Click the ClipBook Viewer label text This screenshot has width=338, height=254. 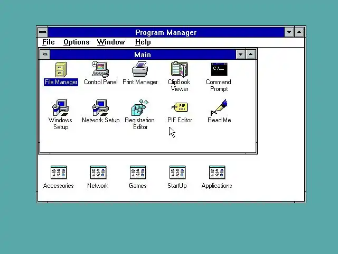pos(180,85)
